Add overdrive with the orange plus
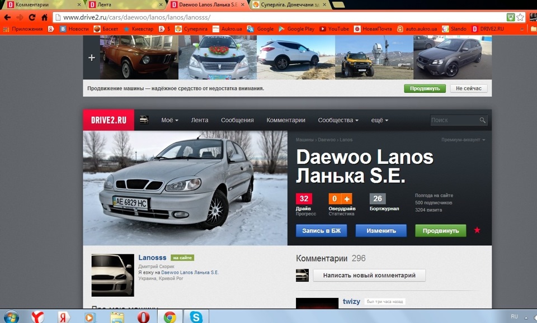Screen dimensions: 537x323 [x=347, y=199]
